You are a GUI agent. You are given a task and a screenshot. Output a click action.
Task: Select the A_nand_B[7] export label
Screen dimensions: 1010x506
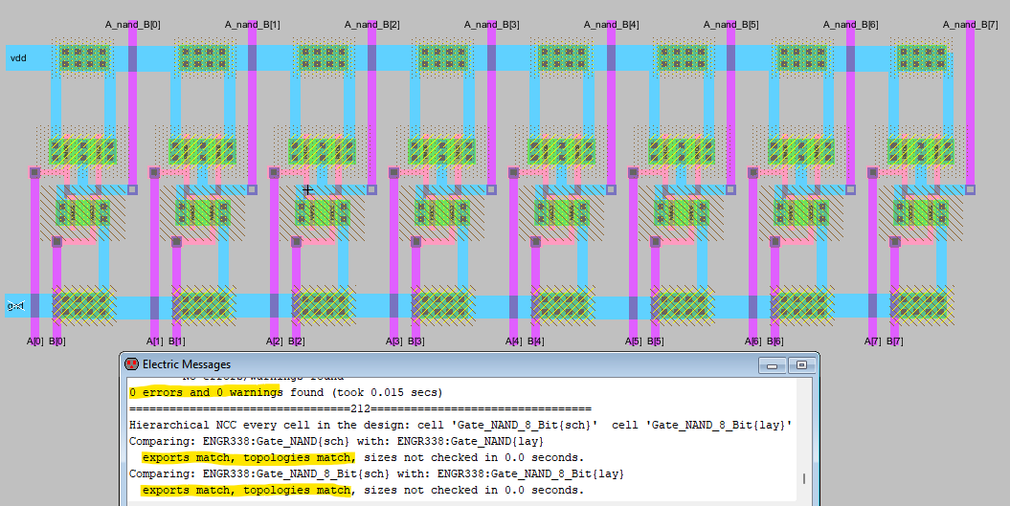tap(970, 24)
